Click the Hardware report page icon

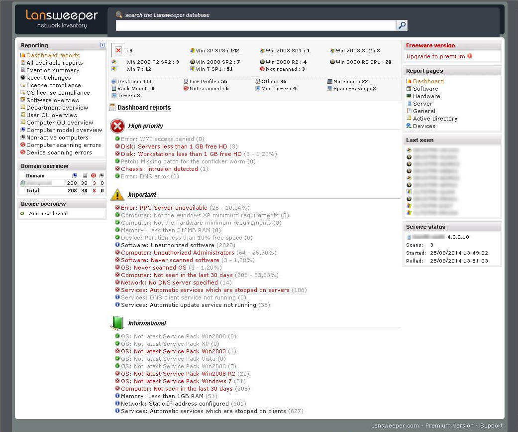(x=409, y=96)
